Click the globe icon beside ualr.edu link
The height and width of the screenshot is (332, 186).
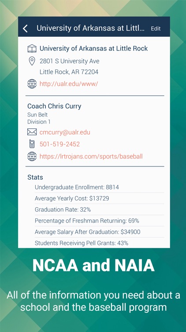pos(32,84)
